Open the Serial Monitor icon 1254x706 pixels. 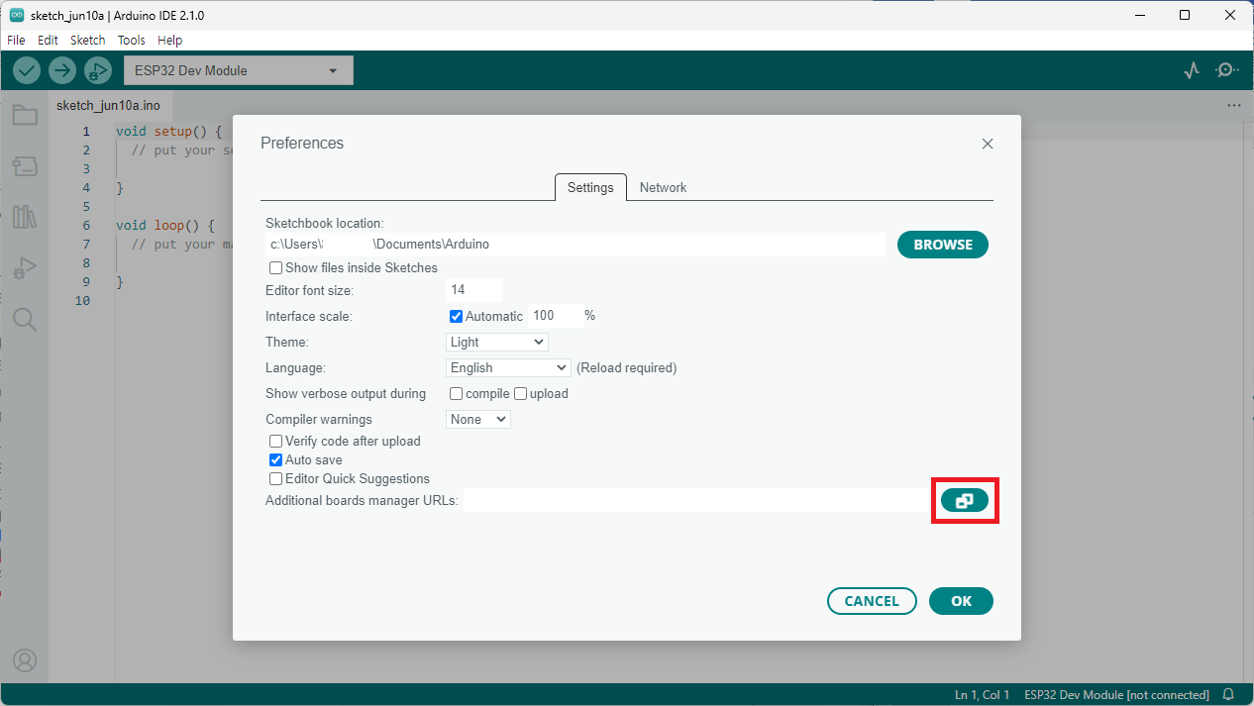1227,70
